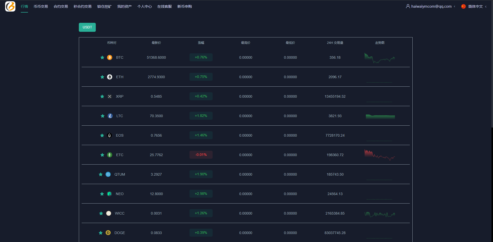Click the exchange logo in top-left corner
493x242 pixels.
(x=10, y=6)
